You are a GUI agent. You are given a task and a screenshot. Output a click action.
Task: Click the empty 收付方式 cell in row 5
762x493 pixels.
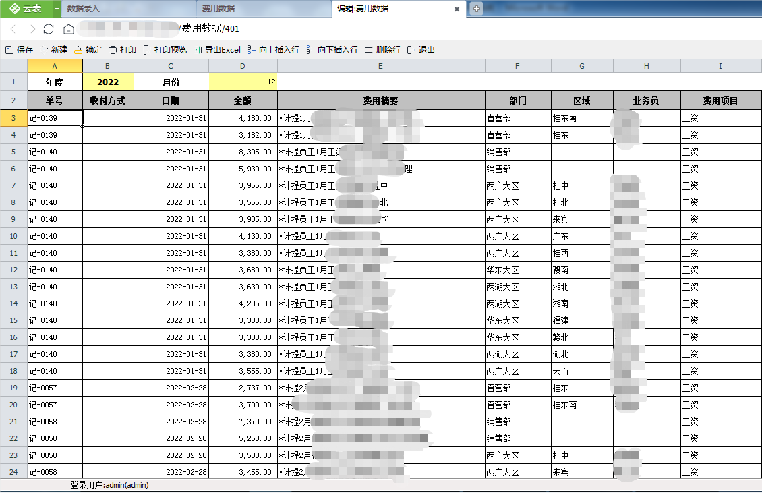pos(108,152)
